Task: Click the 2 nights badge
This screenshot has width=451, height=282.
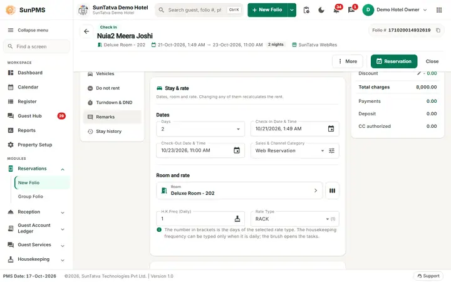Action: click(276, 44)
